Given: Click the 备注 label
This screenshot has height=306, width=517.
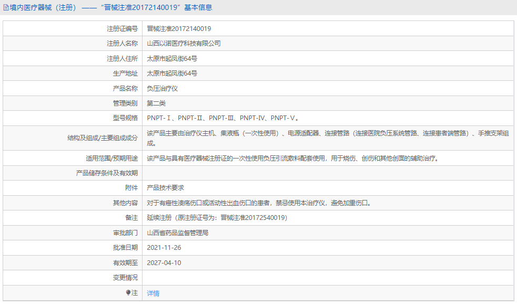Looking at the screenshot, I should (x=131, y=218).
